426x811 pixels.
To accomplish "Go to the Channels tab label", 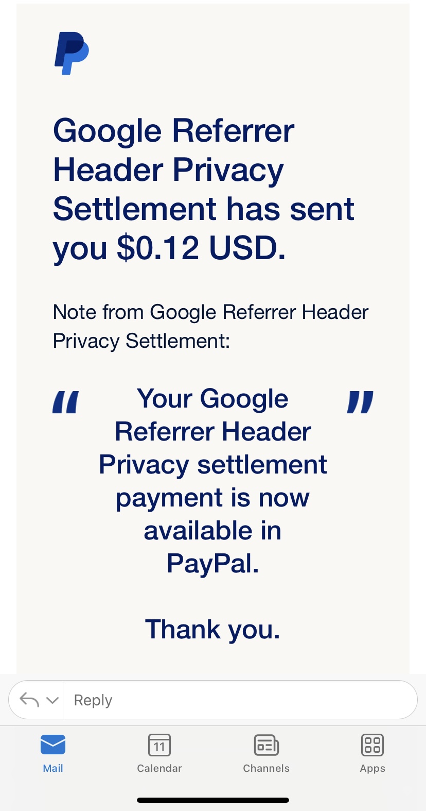I will (266, 768).
